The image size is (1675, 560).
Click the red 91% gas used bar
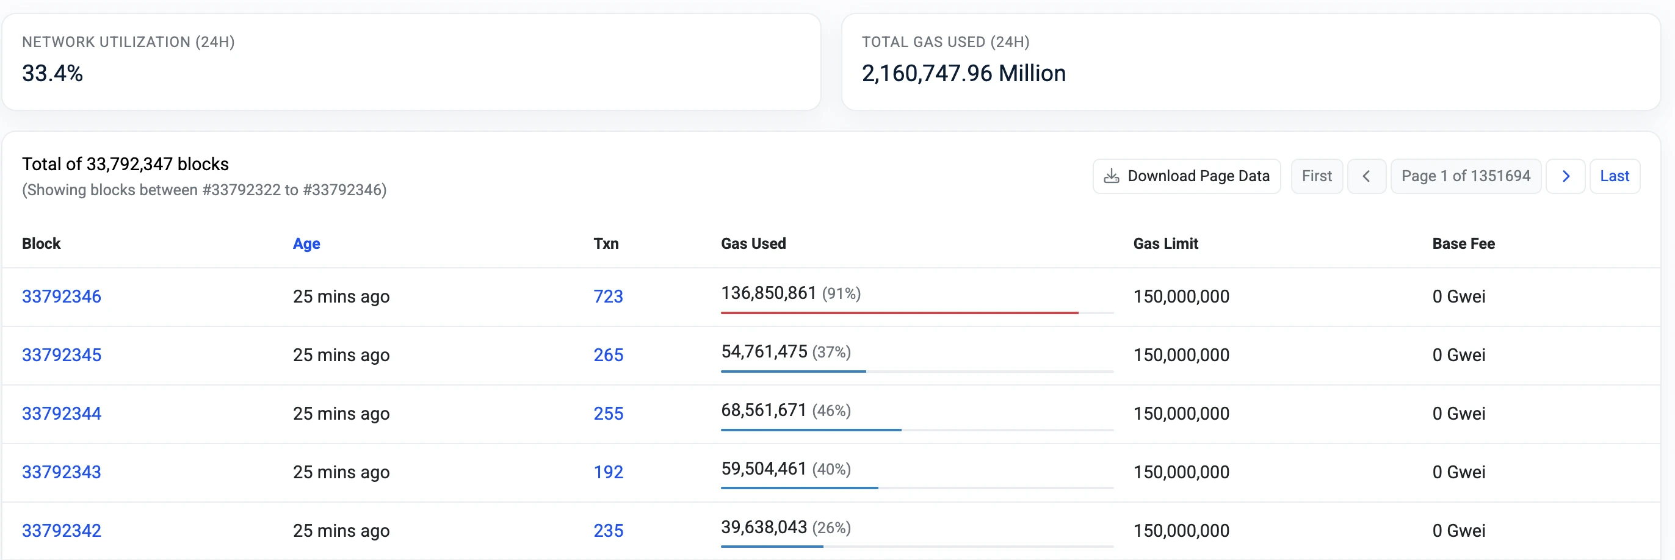coord(899,312)
